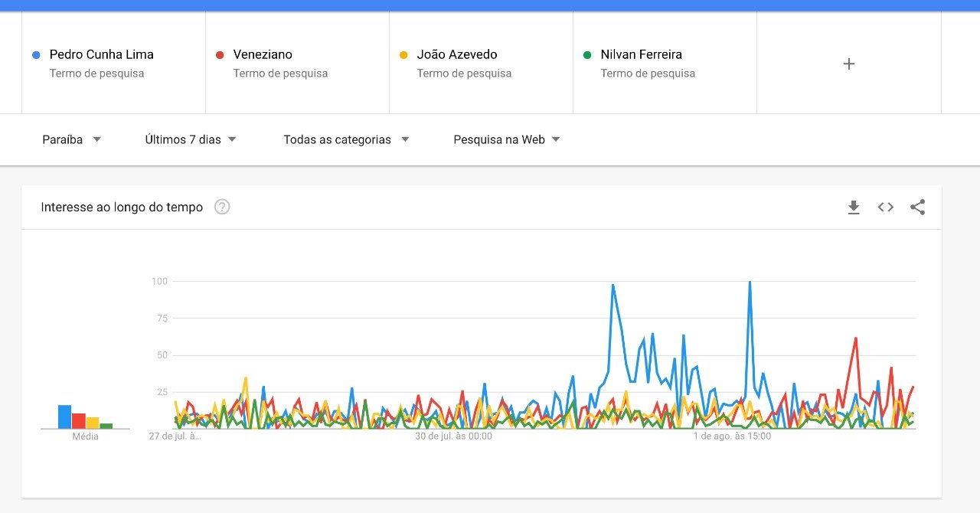
Task: Click the 1 de ago. às 15:00 axis label
Action: click(x=732, y=436)
